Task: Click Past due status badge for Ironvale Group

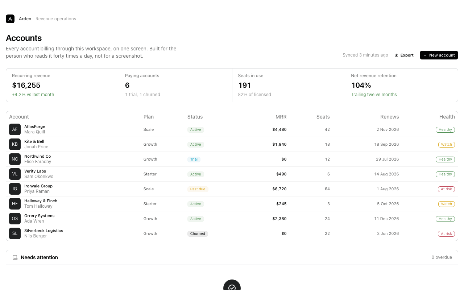Action: (x=198, y=189)
